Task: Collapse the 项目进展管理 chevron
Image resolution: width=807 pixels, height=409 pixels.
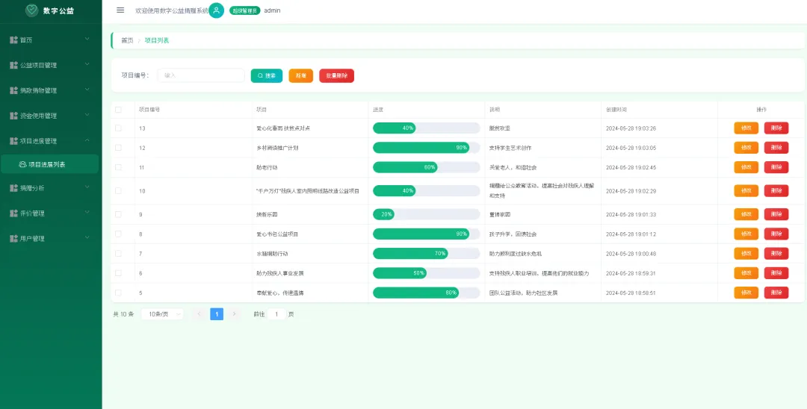Action: [x=87, y=140]
